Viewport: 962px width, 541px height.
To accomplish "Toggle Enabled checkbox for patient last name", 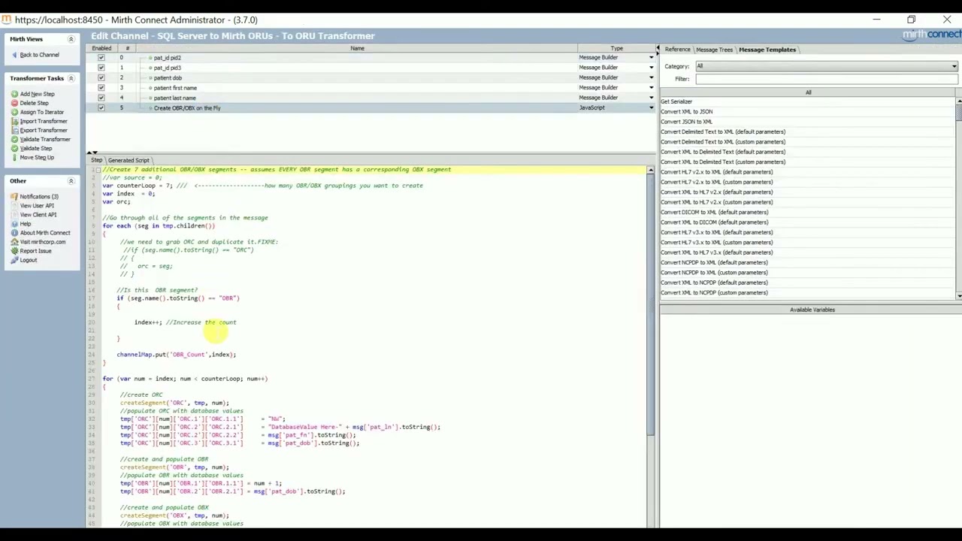I will [101, 98].
